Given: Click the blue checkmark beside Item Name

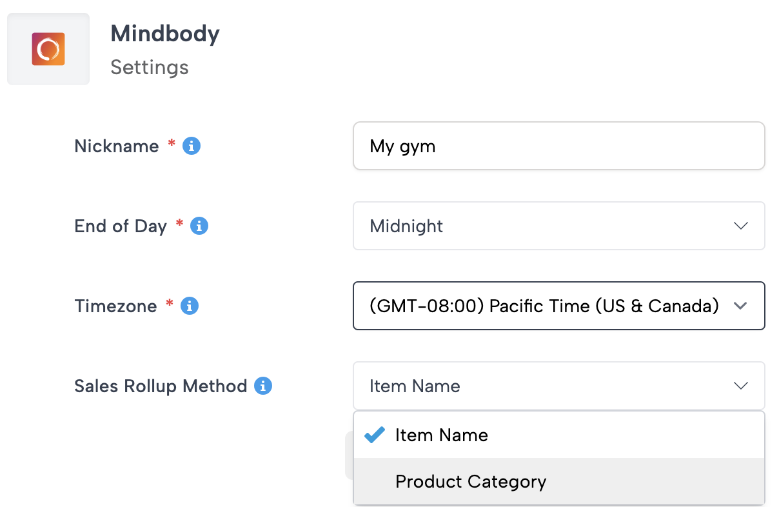Looking at the screenshot, I should click(x=375, y=435).
